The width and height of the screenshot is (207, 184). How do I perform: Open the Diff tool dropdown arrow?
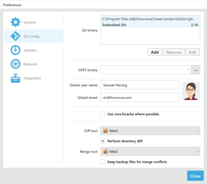coord(197,131)
